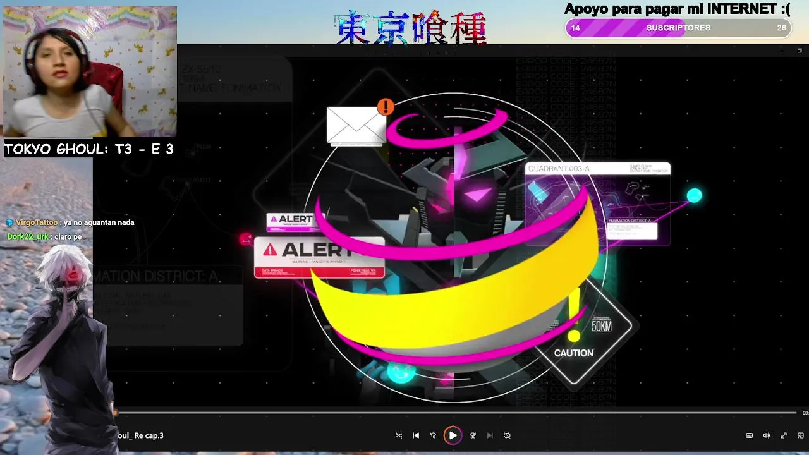
Task: Skip back 10 seconds
Action: click(x=433, y=435)
